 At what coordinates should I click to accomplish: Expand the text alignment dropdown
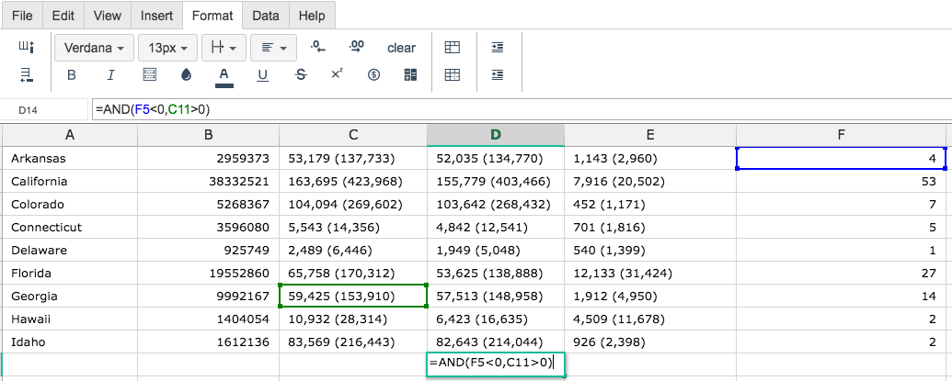pos(273,48)
